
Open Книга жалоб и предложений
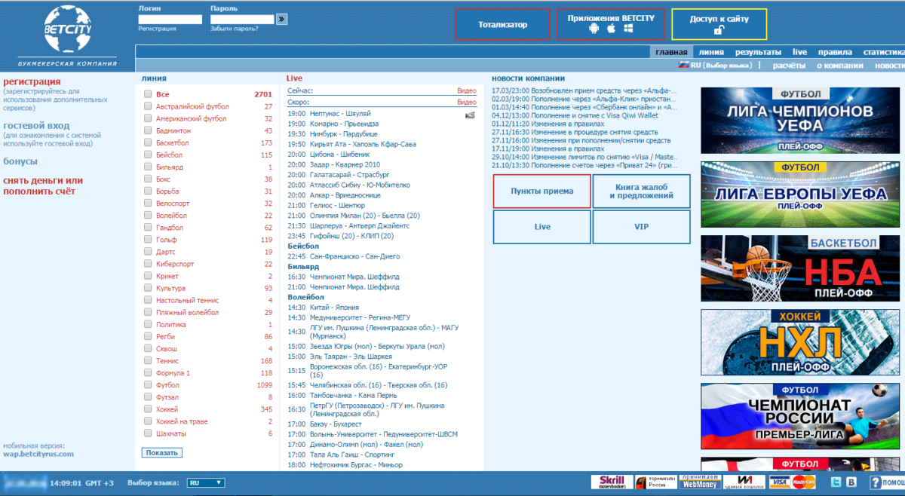click(641, 191)
